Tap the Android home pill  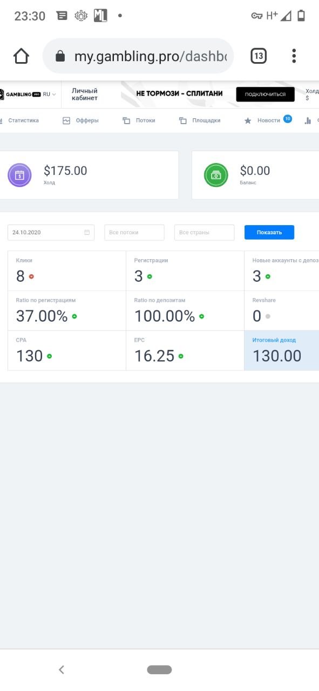159,669
